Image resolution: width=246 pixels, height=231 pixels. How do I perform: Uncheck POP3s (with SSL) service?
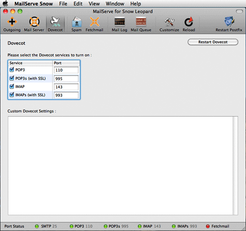pyautogui.click(x=12, y=78)
